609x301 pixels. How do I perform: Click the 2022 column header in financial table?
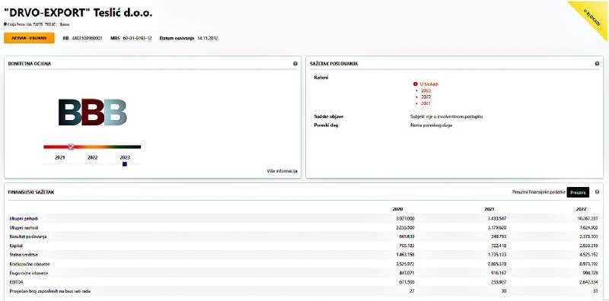point(581,209)
